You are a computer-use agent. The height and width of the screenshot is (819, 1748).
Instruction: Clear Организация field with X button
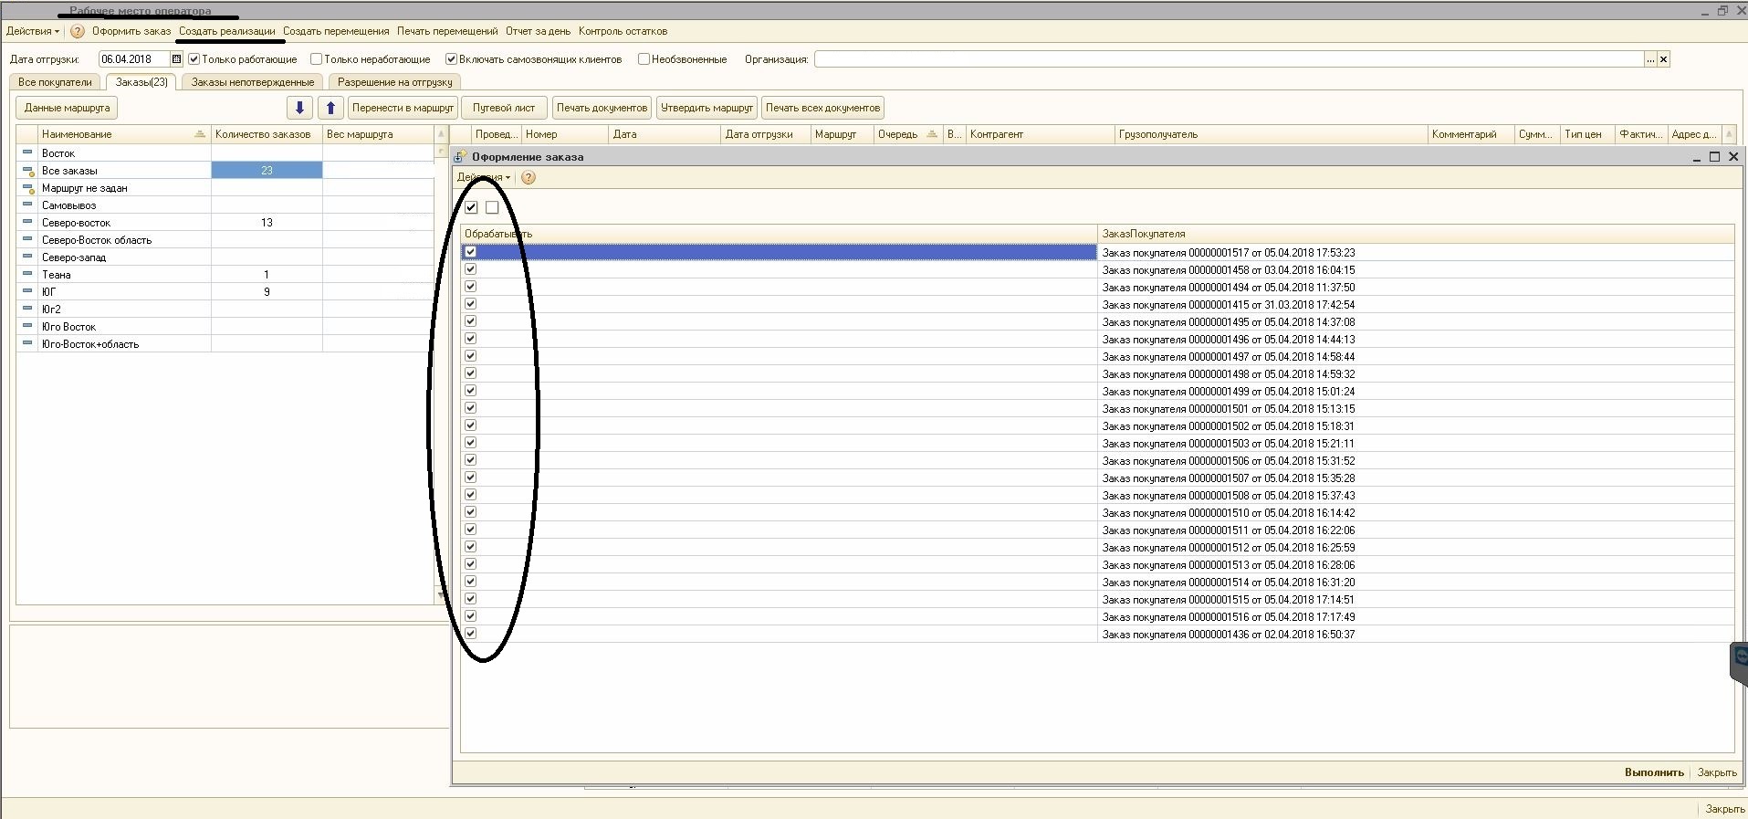click(x=1663, y=59)
